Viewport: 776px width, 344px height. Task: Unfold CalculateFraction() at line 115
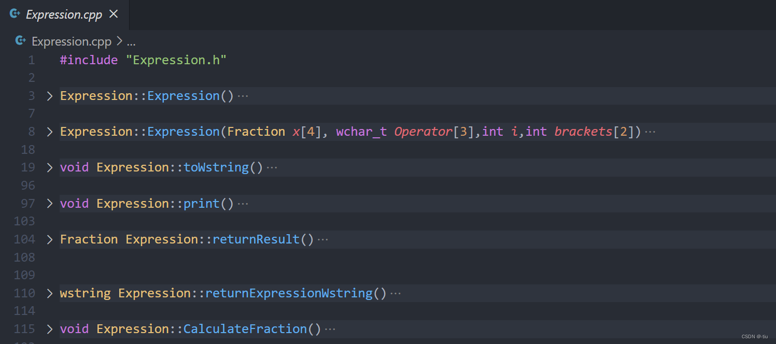pos(50,329)
